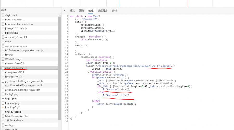This screenshot has width=234, height=130.
Task: Open the WdatePicker.js request
Action: (x=13, y=59)
